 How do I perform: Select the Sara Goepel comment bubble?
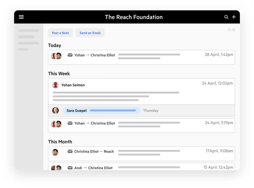point(102,110)
